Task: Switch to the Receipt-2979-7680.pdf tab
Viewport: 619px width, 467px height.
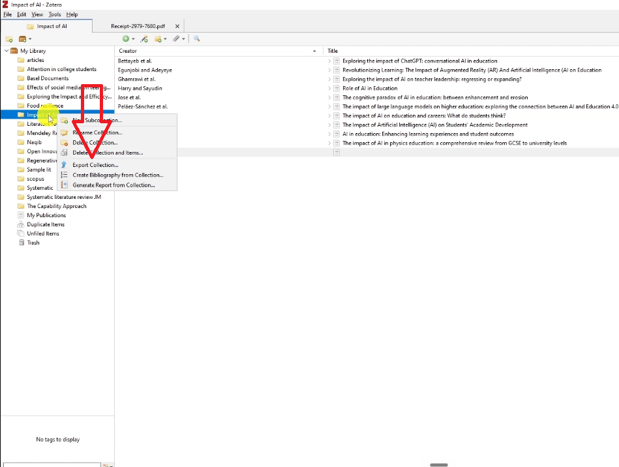Action: pos(138,26)
